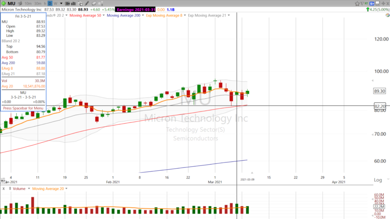
Task: Open the volume Moving Average 20 dropdown arrow
Action: coord(66,189)
